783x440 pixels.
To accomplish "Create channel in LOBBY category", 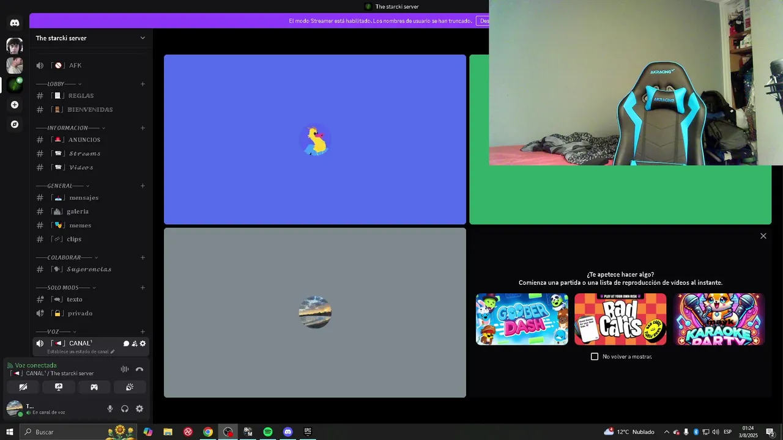I will (143, 84).
